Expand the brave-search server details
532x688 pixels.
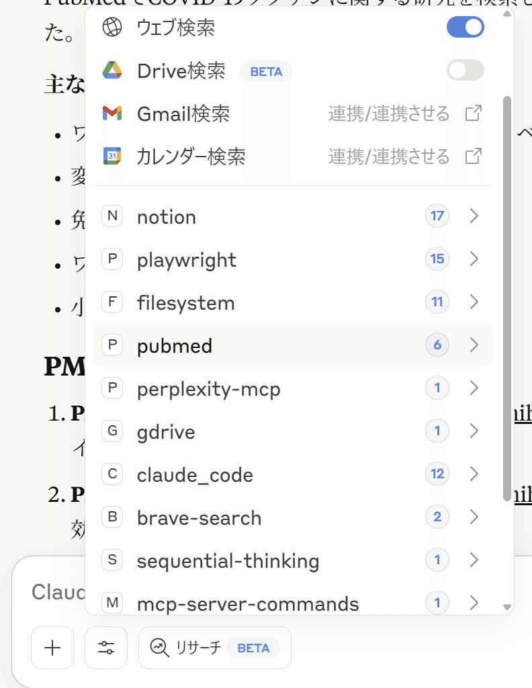pos(474,517)
